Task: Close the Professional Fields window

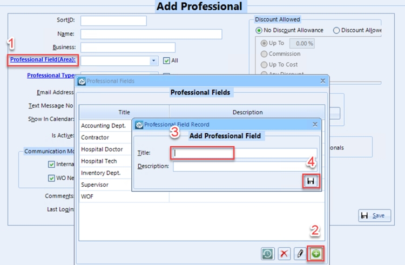Action: click(323, 81)
